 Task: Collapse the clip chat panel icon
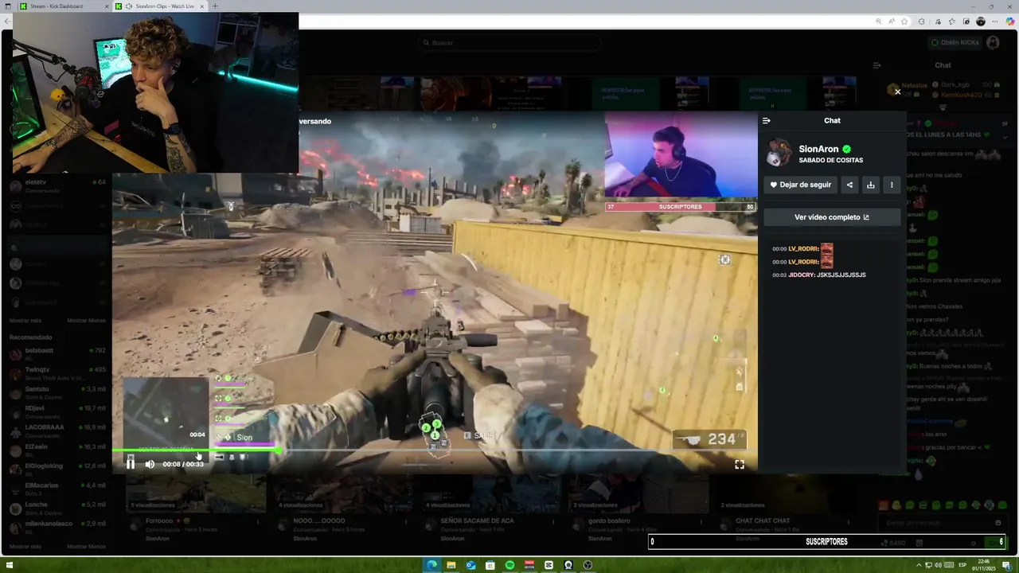tap(767, 120)
